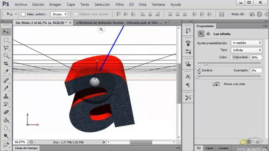
Task: Click align left edges icon
Action: (142, 14)
